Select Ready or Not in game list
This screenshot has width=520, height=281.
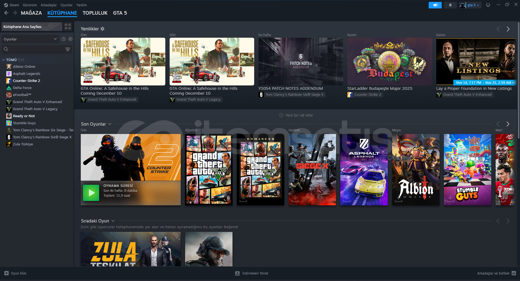tap(24, 116)
